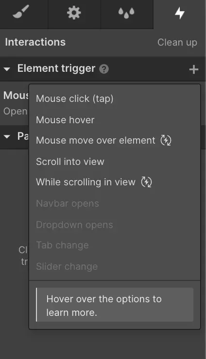206x359 pixels.
Task: Open the Settings gear tab
Action: click(x=74, y=13)
